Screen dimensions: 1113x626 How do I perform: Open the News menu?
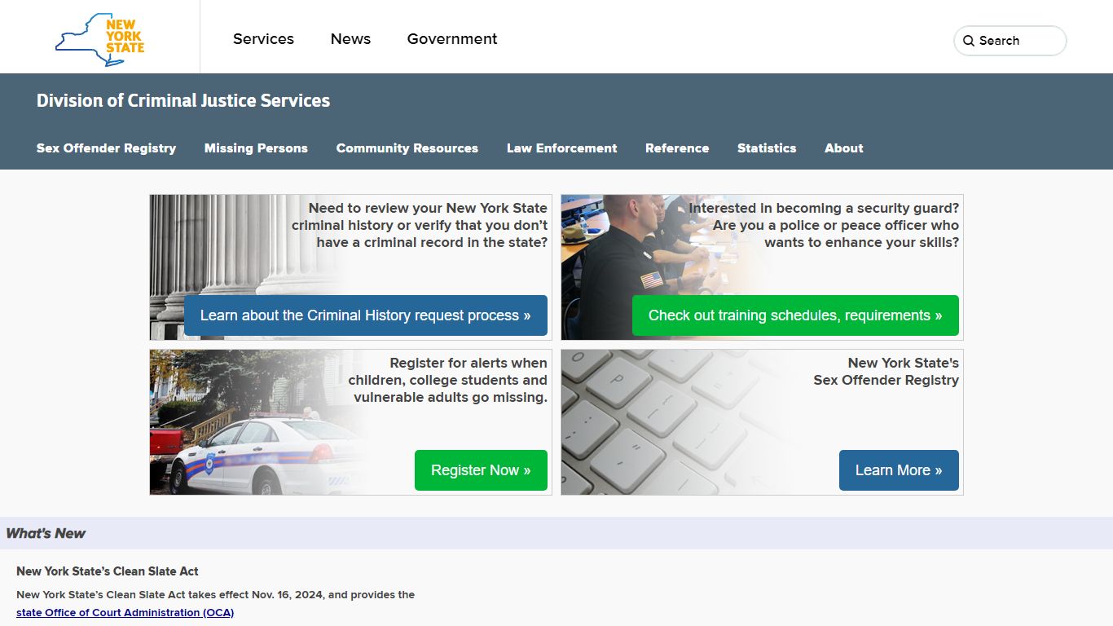tap(350, 39)
